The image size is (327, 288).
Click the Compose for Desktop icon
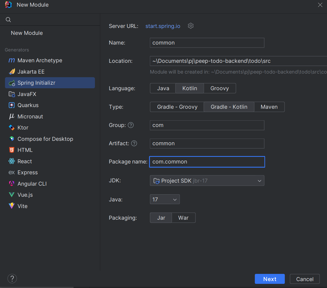tap(12, 139)
